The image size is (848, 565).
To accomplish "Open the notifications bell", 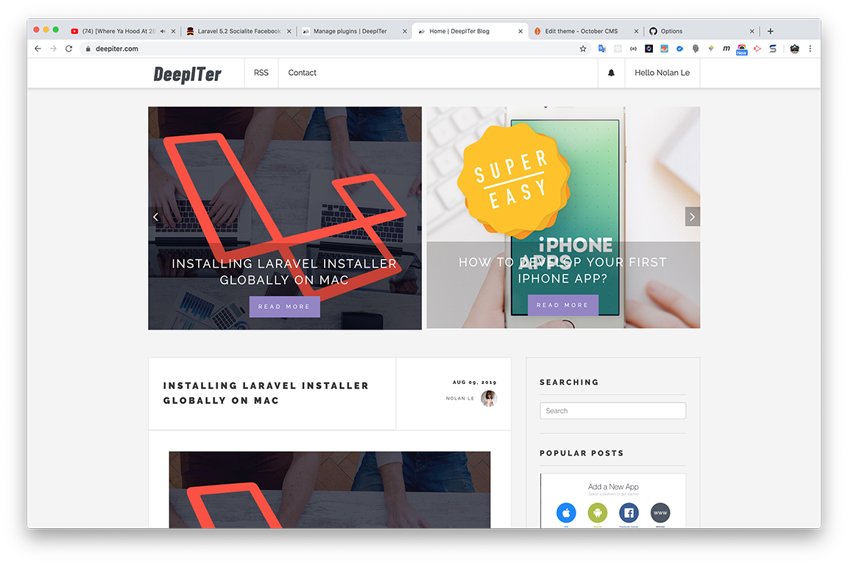I will [611, 73].
